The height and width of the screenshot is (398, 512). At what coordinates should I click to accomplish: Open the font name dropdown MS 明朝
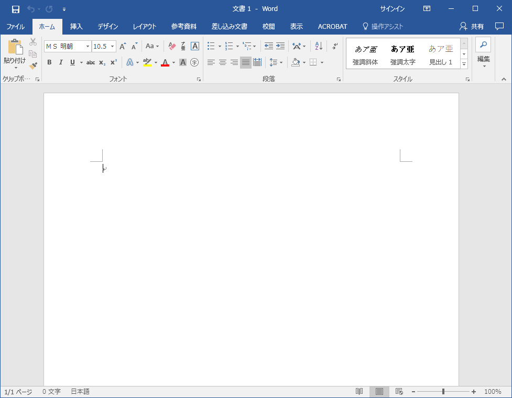[x=88, y=46]
